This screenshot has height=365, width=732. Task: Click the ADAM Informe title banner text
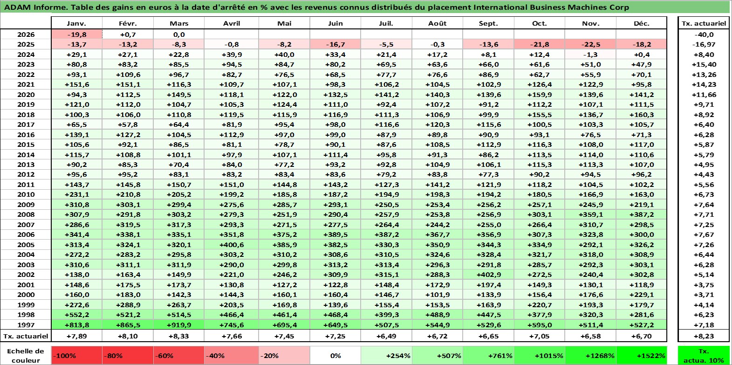[x=316, y=7]
